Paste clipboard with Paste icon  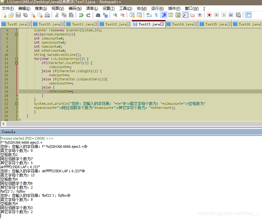point(71,15)
